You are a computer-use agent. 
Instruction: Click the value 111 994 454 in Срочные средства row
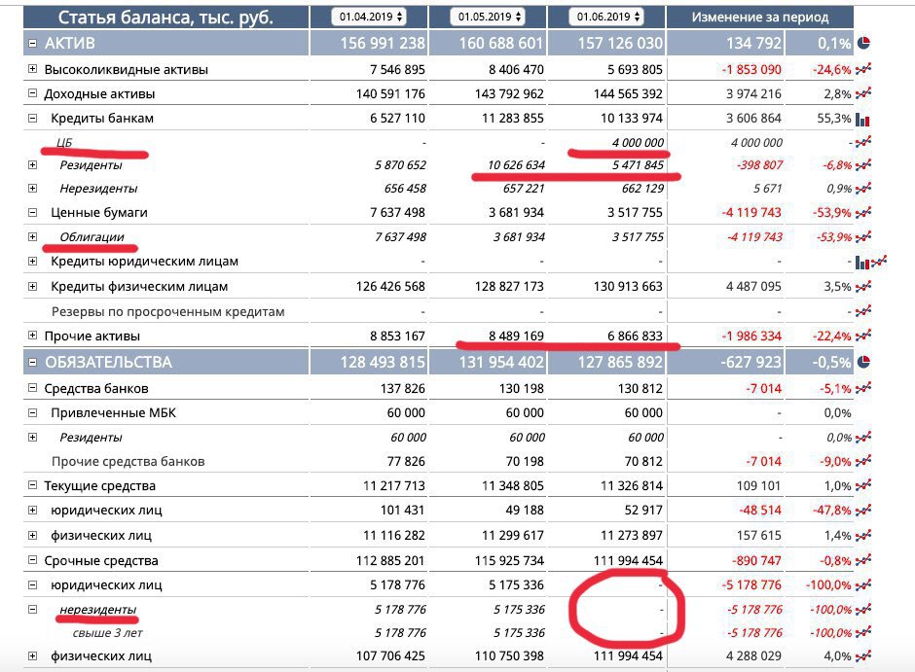pos(628,561)
